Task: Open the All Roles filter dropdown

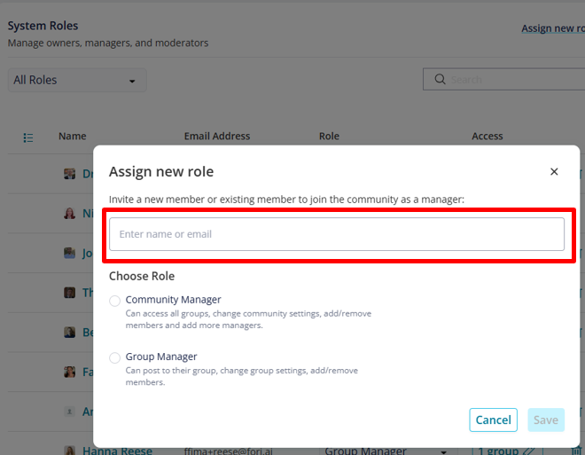Action: point(77,80)
